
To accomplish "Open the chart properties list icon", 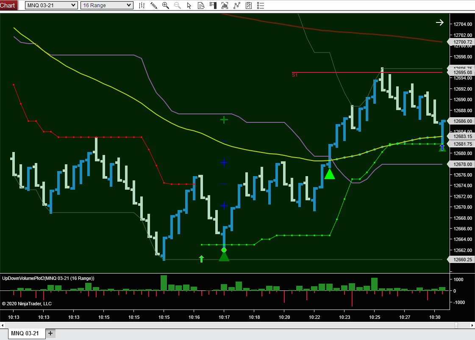I will [x=261, y=6].
